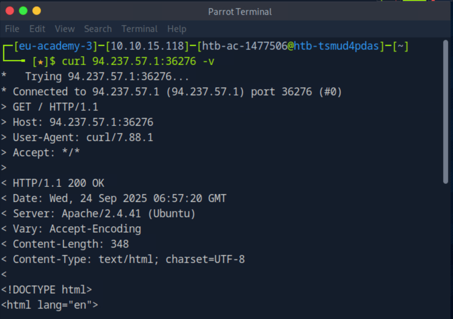Click the green window control button
This screenshot has height=319, width=453.
click(23, 11)
